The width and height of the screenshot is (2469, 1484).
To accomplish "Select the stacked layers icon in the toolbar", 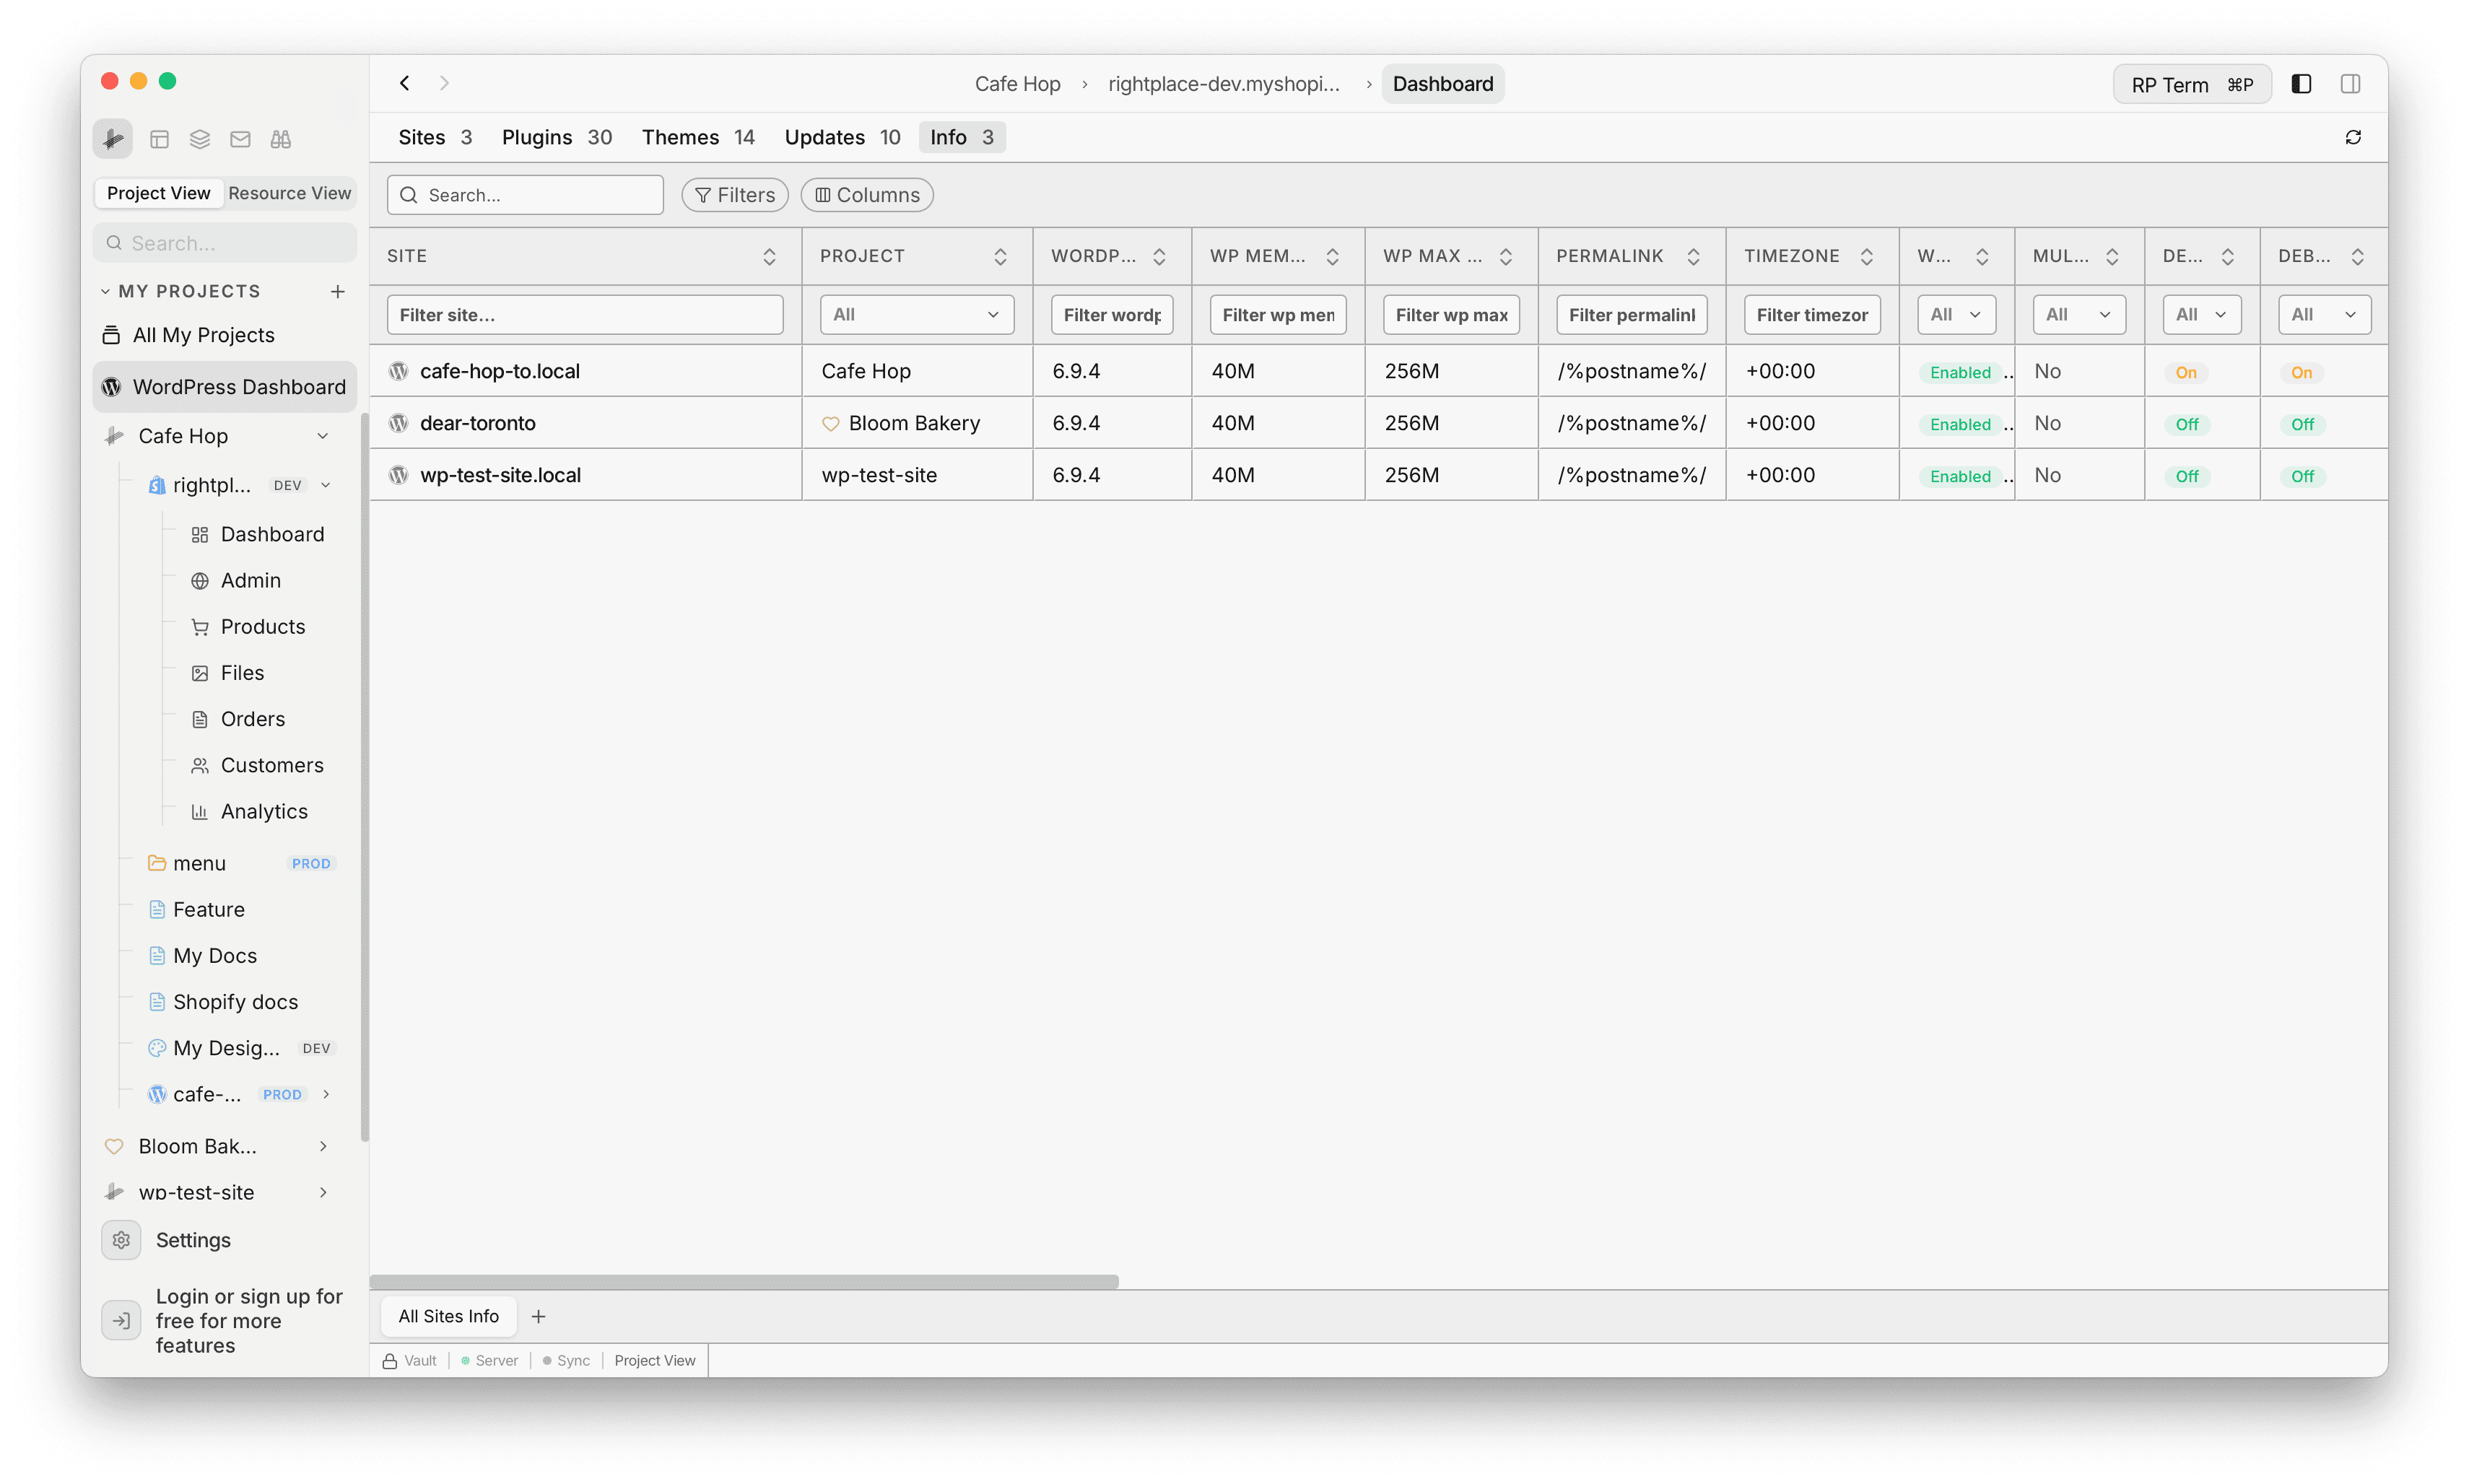I will (199, 139).
